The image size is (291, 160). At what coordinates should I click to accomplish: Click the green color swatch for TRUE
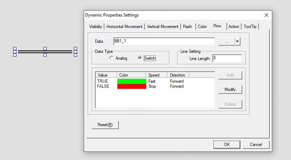click(x=132, y=81)
